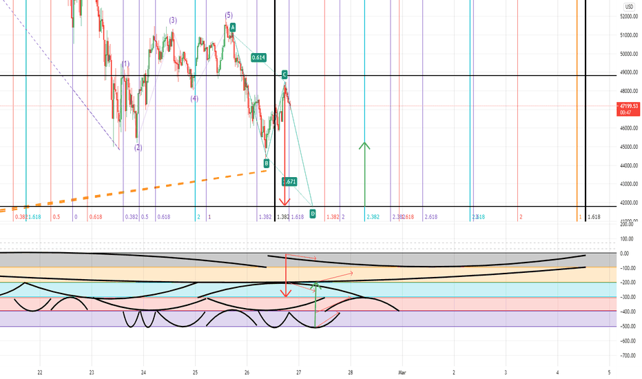642x379 pixels.
Task: Select the red down arrowhead in indicator pane
Action: [285, 293]
